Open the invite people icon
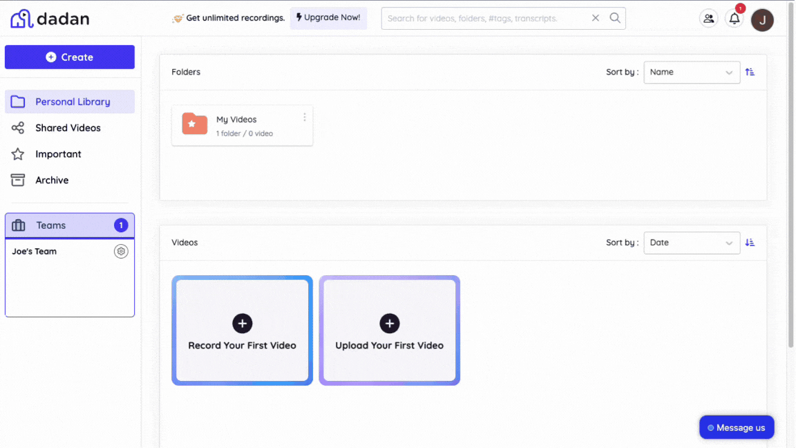The width and height of the screenshot is (796, 448). pos(708,19)
